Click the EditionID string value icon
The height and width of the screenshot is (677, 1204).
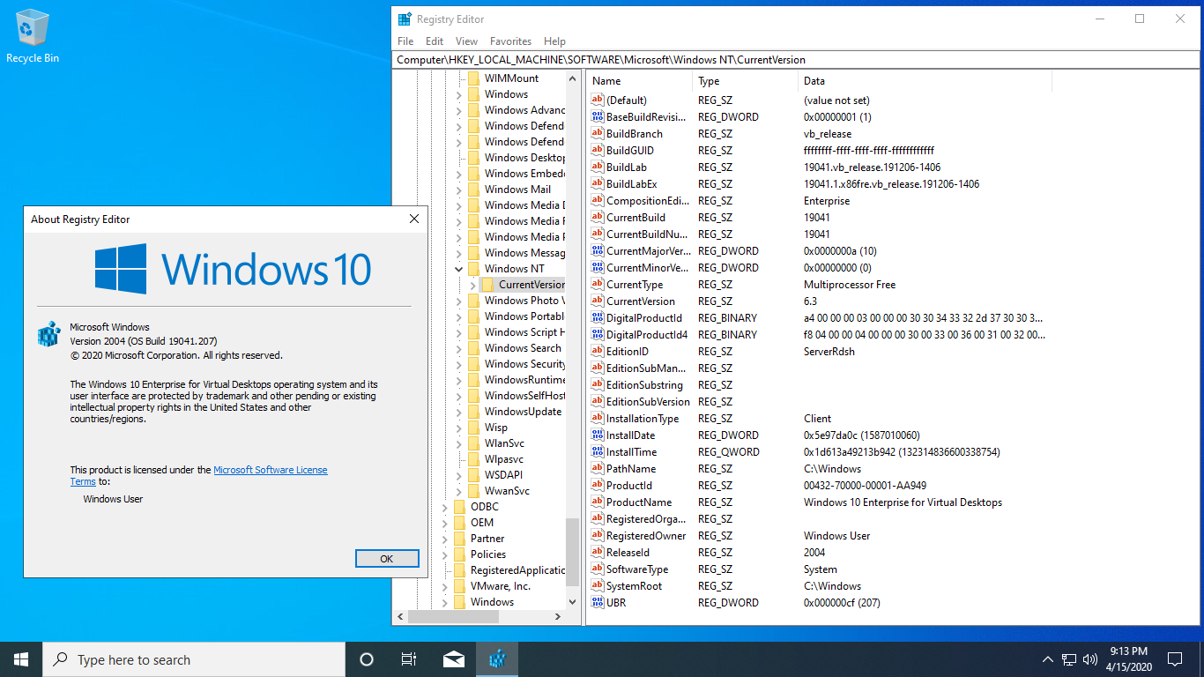pos(598,352)
